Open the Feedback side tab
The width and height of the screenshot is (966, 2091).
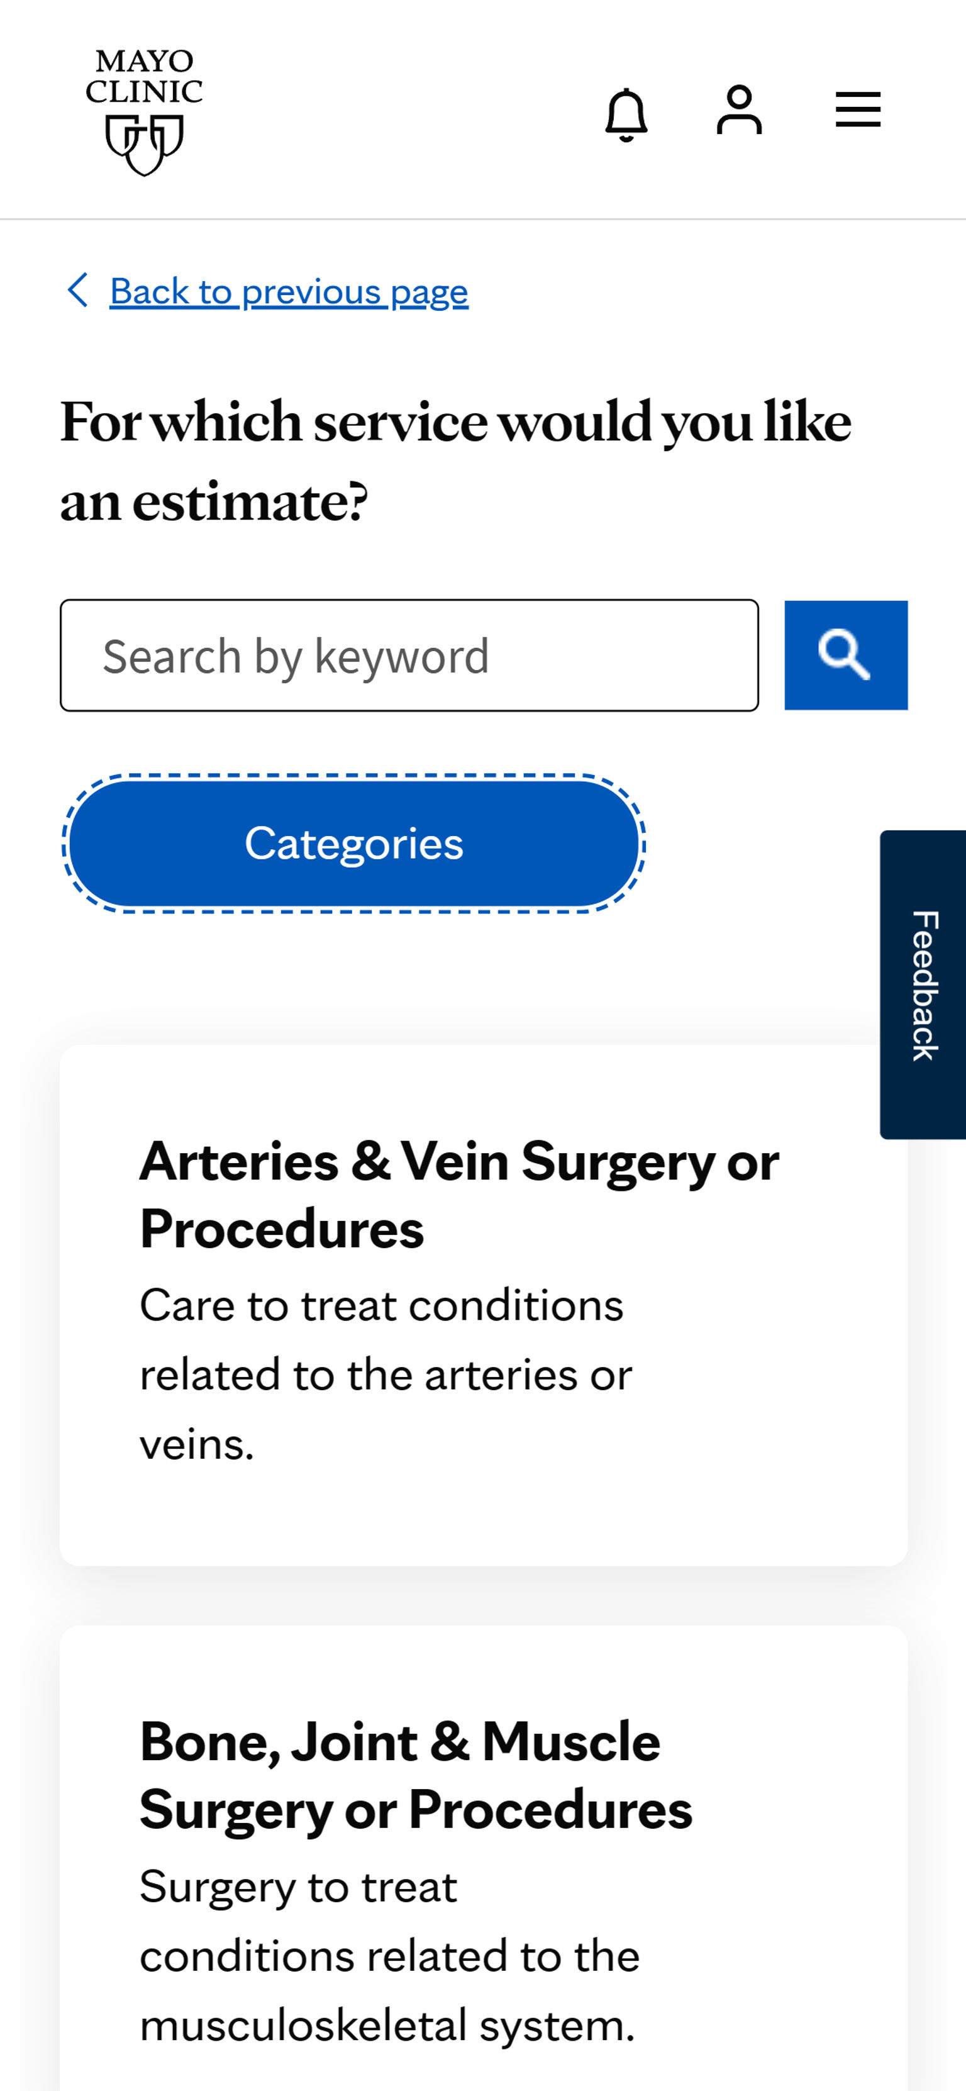coord(923,984)
